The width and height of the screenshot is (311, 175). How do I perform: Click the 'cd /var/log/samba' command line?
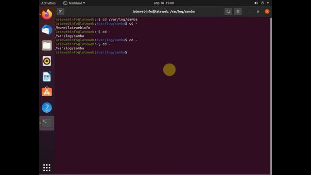[x=96, y=19]
